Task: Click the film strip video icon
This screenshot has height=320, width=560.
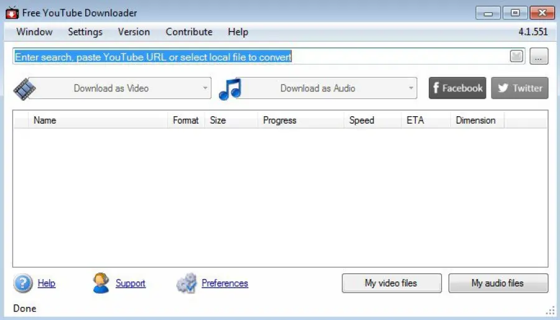Action: (x=25, y=88)
